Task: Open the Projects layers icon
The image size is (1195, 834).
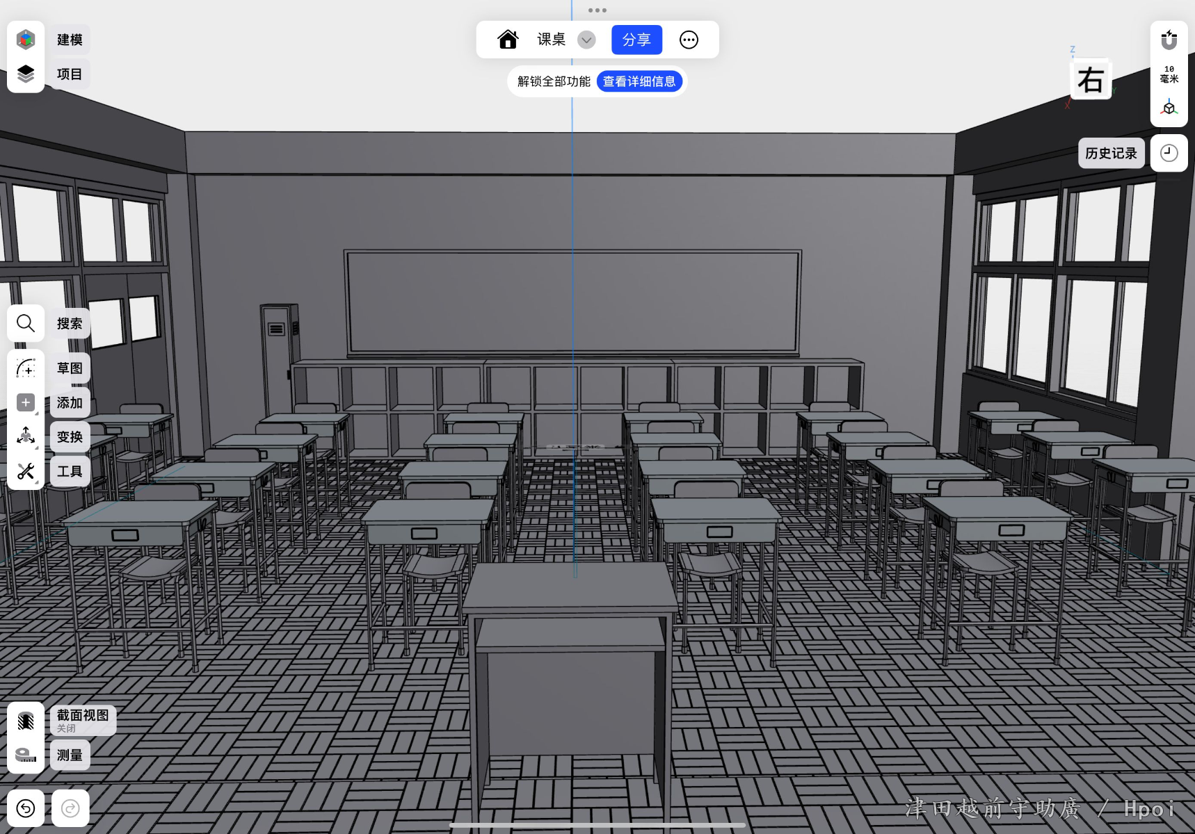Action: tap(26, 74)
